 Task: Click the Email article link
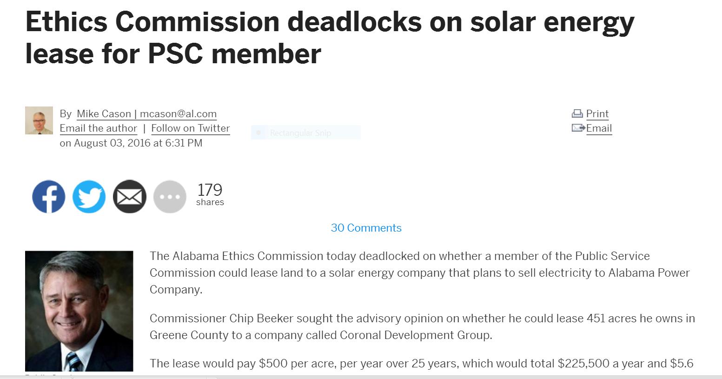pyautogui.click(x=599, y=128)
